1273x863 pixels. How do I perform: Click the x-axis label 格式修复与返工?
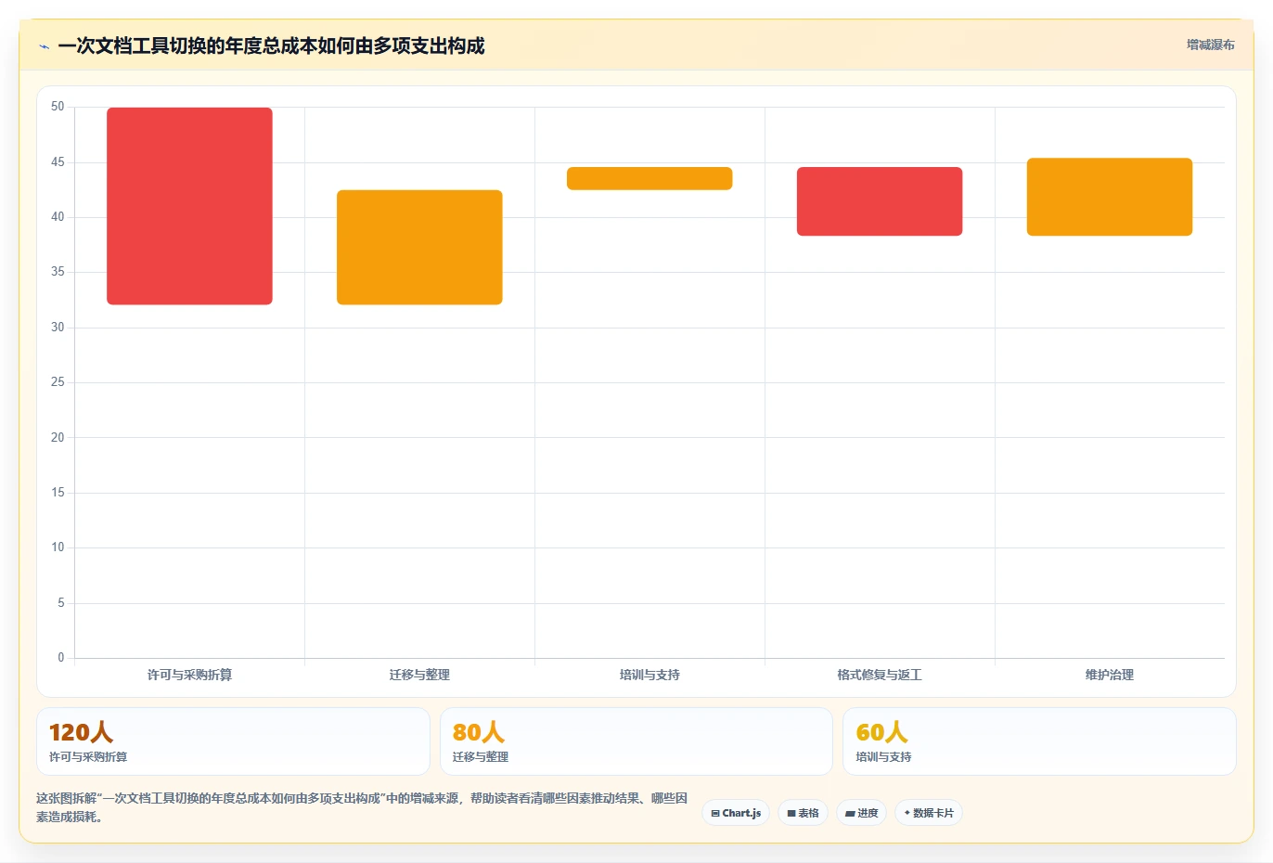pos(880,675)
